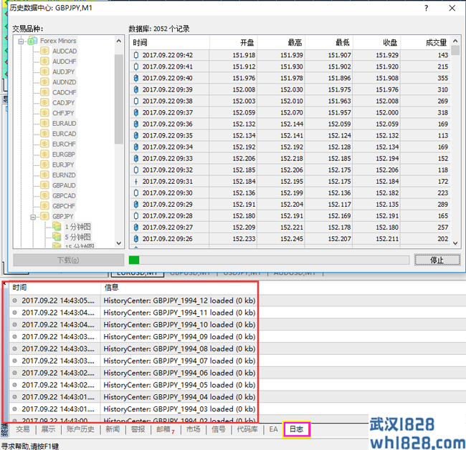Select the GBPCHF symbol icon

click(x=44, y=206)
